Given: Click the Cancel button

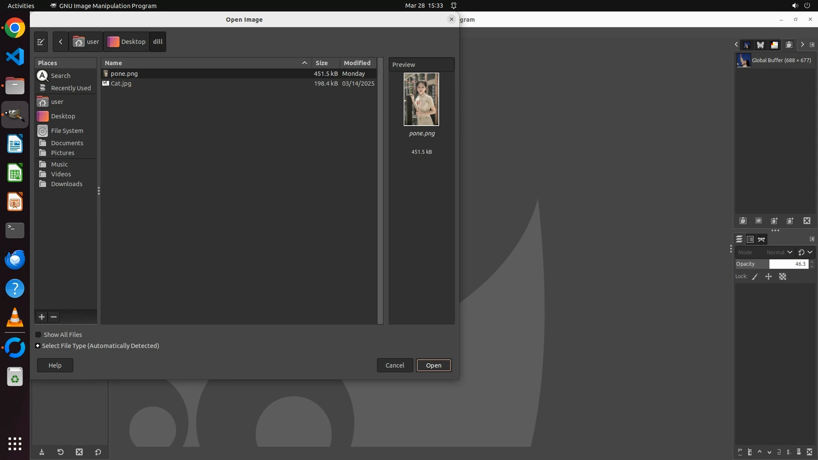Looking at the screenshot, I should (x=395, y=365).
